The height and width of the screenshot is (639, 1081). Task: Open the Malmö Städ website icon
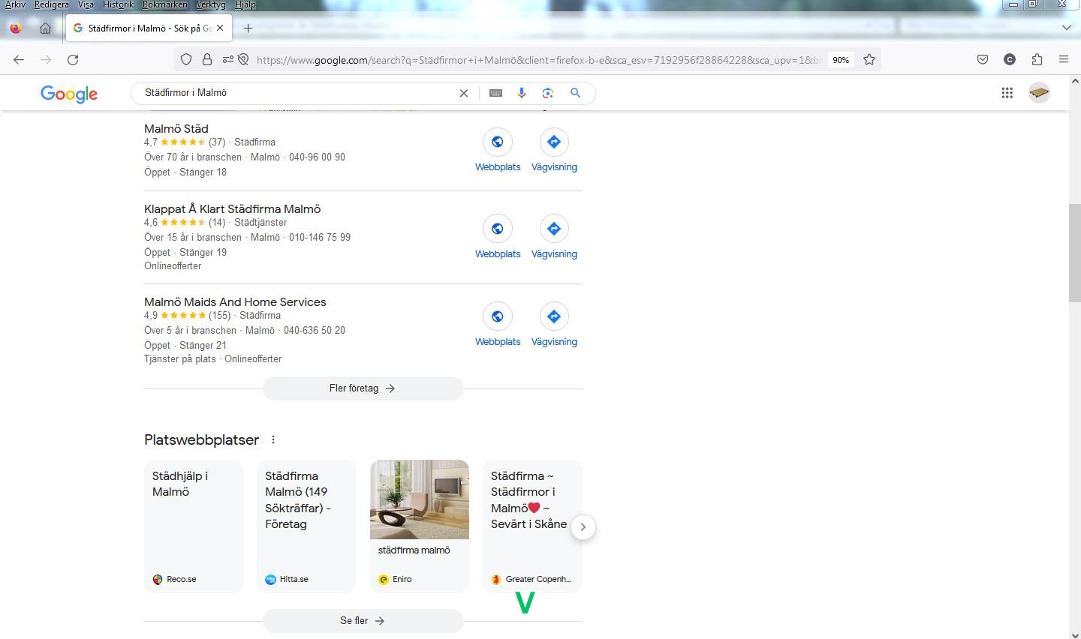pos(498,142)
